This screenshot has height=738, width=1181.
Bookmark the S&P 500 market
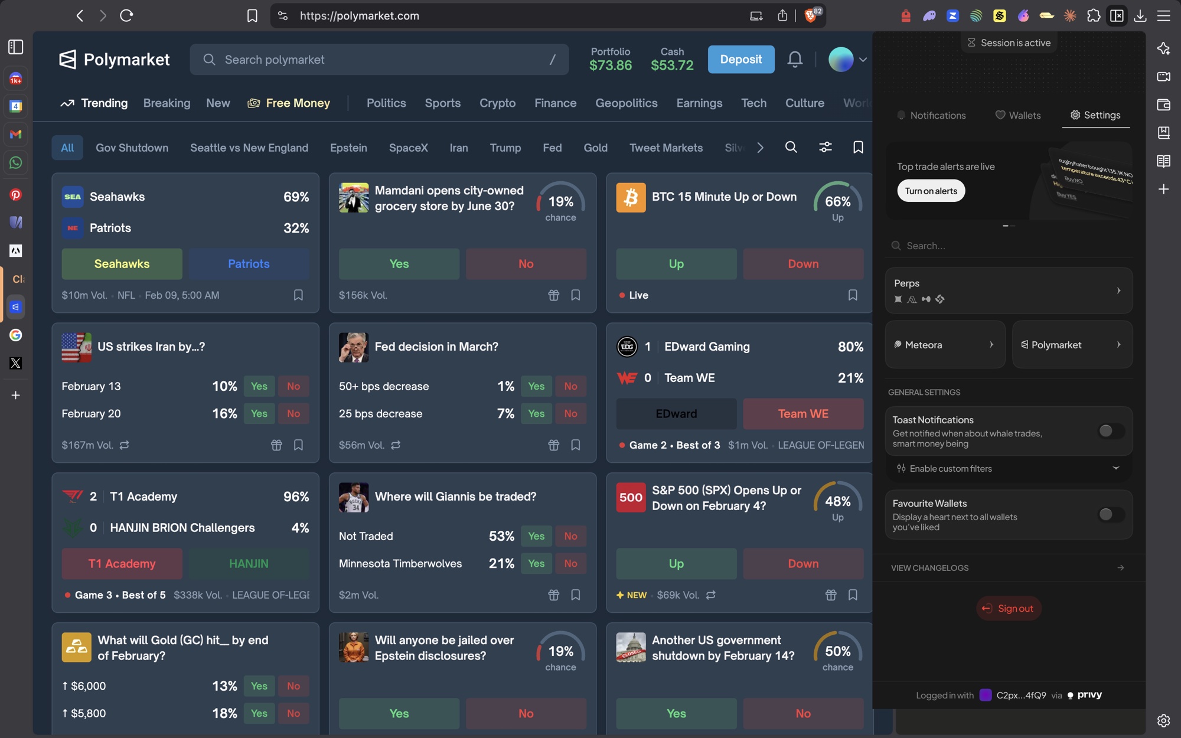853,595
